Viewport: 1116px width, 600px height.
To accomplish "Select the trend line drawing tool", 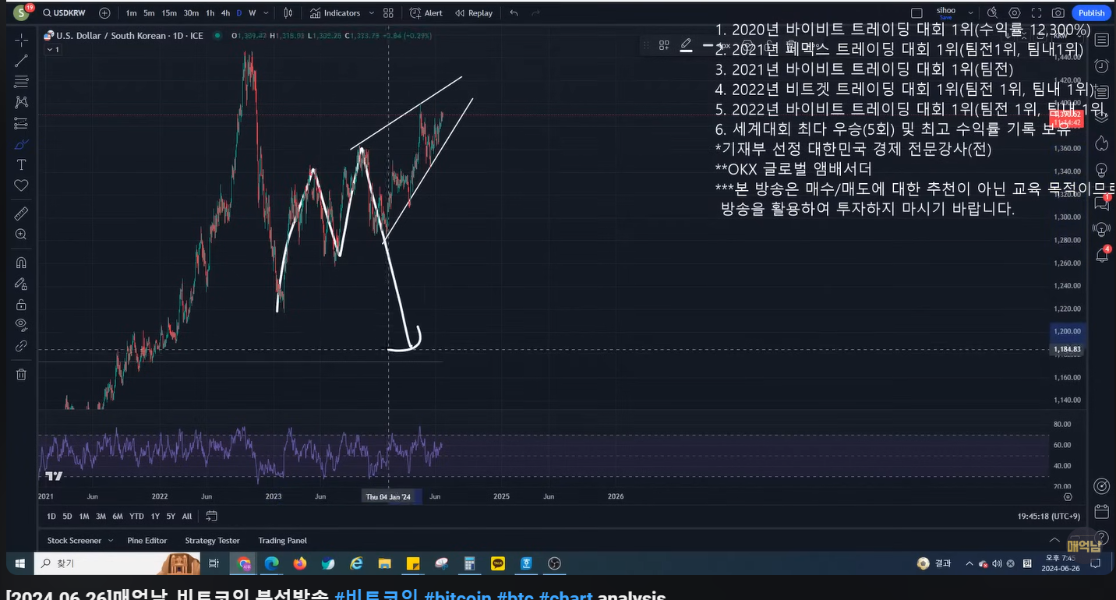I will 21,60.
